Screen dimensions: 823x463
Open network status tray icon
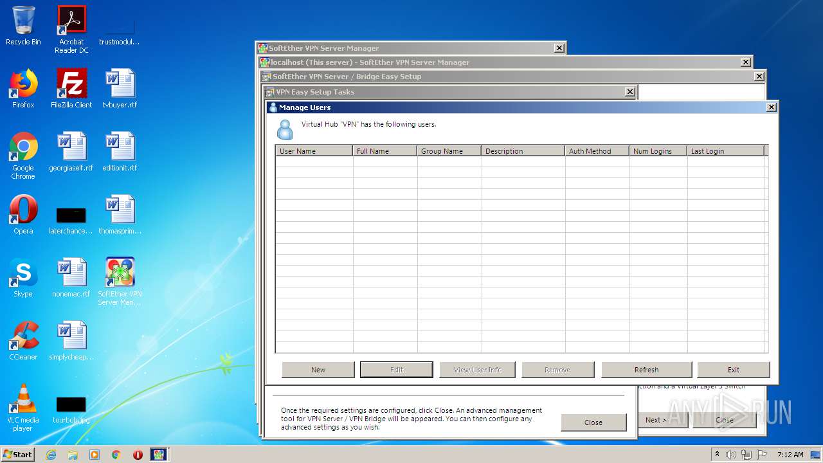point(746,455)
